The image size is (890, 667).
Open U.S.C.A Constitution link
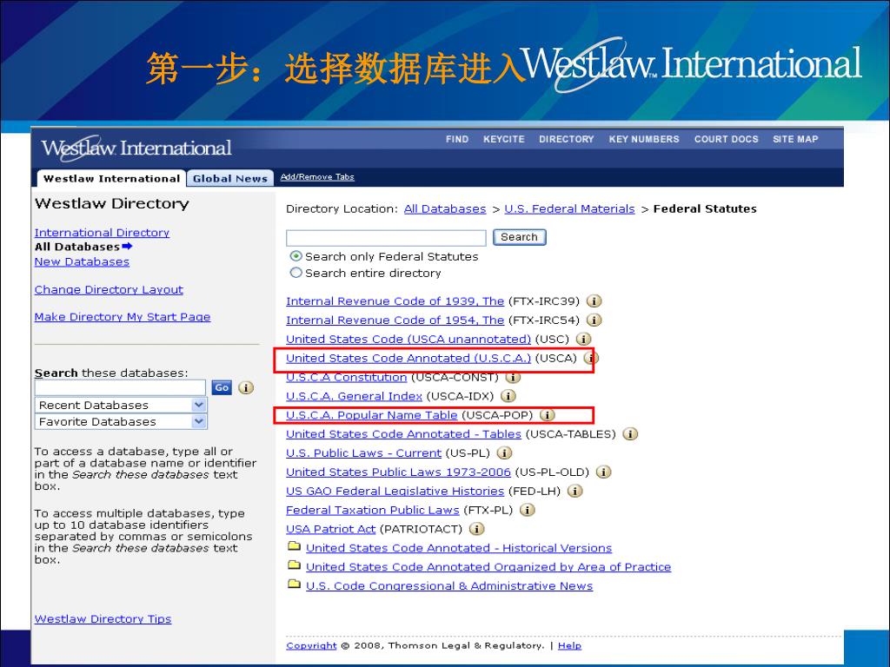pyautogui.click(x=346, y=377)
